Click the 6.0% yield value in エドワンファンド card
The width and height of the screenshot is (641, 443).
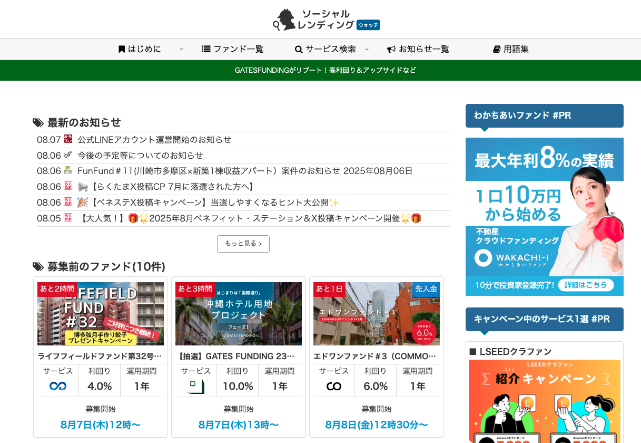[376, 387]
